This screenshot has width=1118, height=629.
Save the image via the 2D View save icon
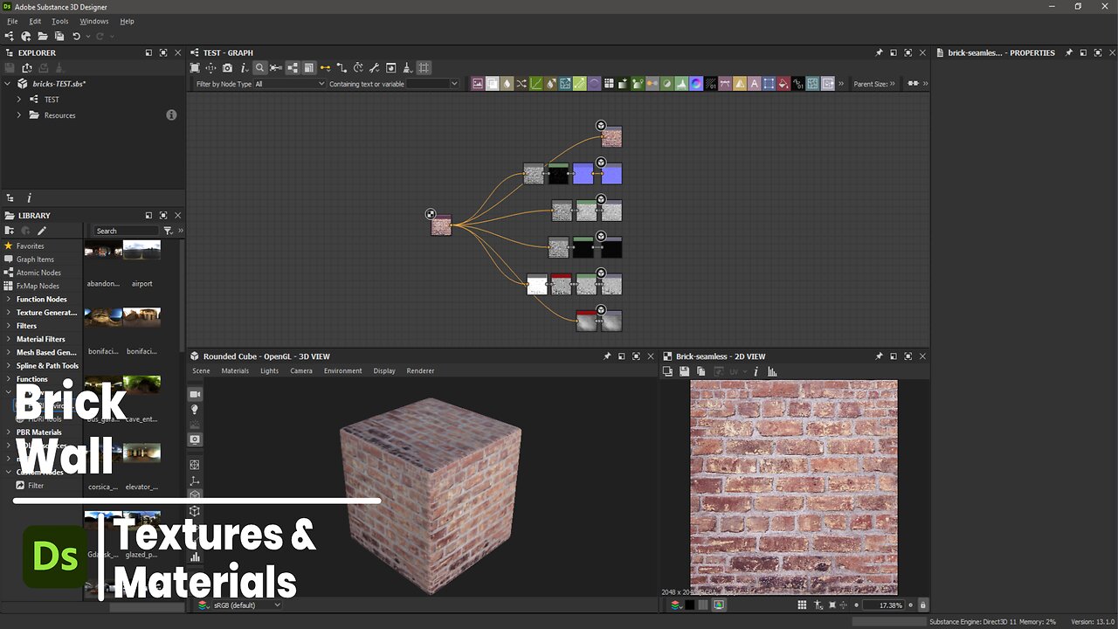click(684, 371)
